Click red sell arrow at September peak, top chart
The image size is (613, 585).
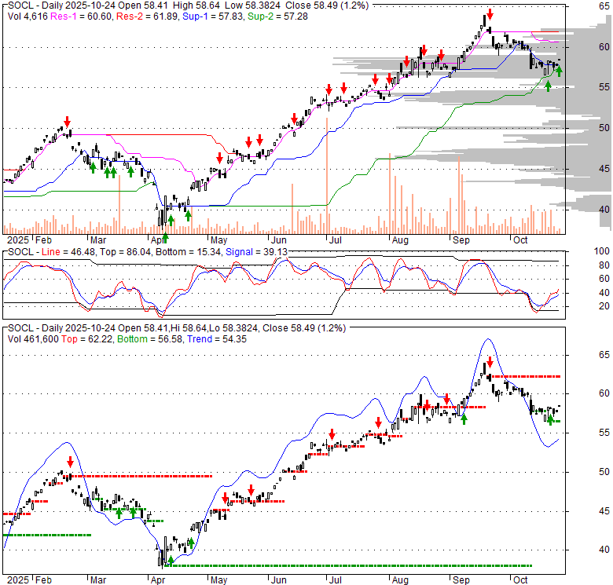pos(490,15)
